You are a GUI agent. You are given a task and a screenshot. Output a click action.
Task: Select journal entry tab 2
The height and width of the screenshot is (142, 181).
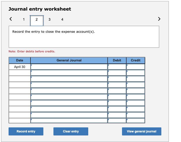click(37, 20)
